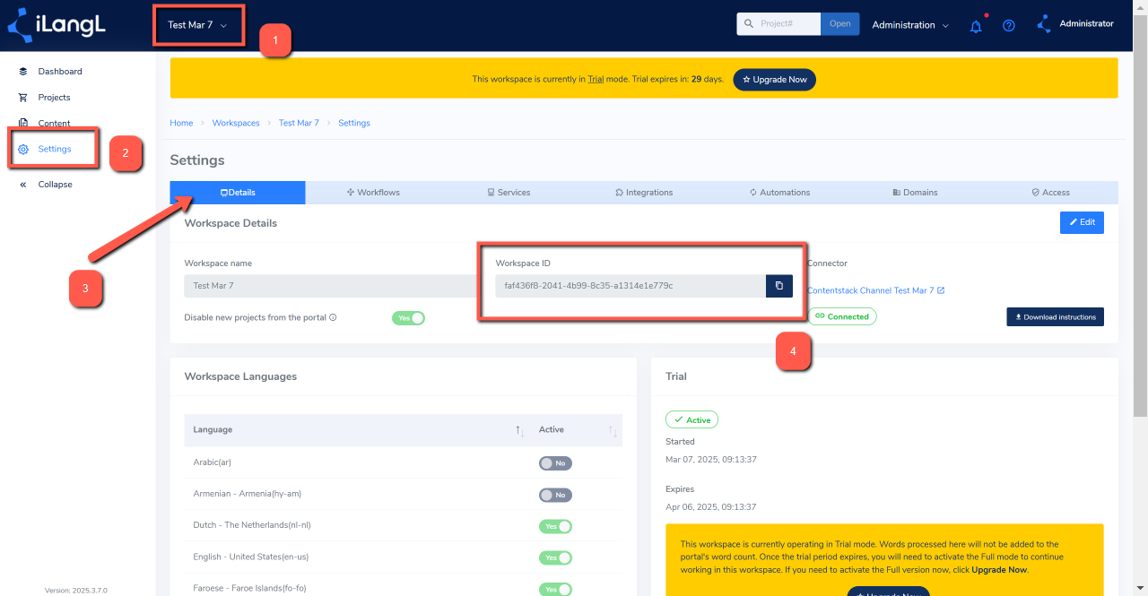Toggle the Faroese - Faroe Islands switch
This screenshot has width=1148, height=596.
555,589
